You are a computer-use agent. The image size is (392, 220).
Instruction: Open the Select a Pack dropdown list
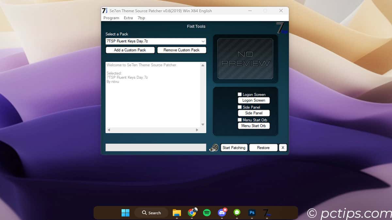pos(203,41)
